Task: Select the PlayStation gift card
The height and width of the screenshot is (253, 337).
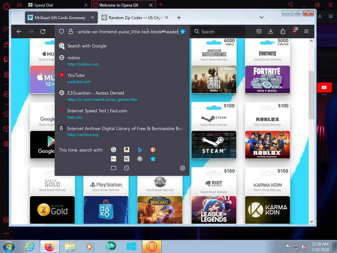Action: click(106, 200)
